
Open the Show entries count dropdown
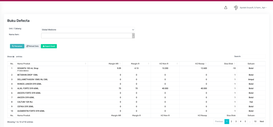tap(14, 56)
